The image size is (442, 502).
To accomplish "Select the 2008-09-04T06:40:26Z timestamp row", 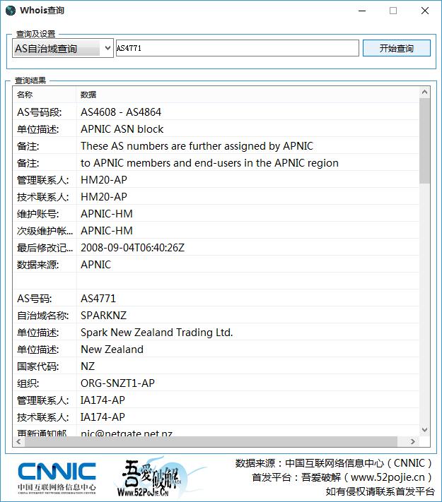I will click(216, 248).
